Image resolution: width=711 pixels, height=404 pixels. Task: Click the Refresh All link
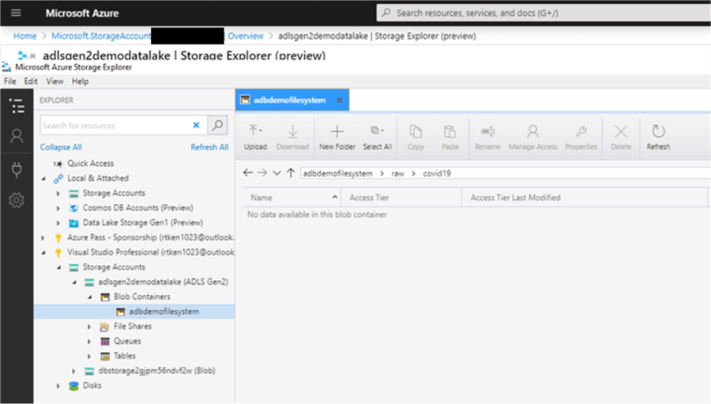[209, 147]
